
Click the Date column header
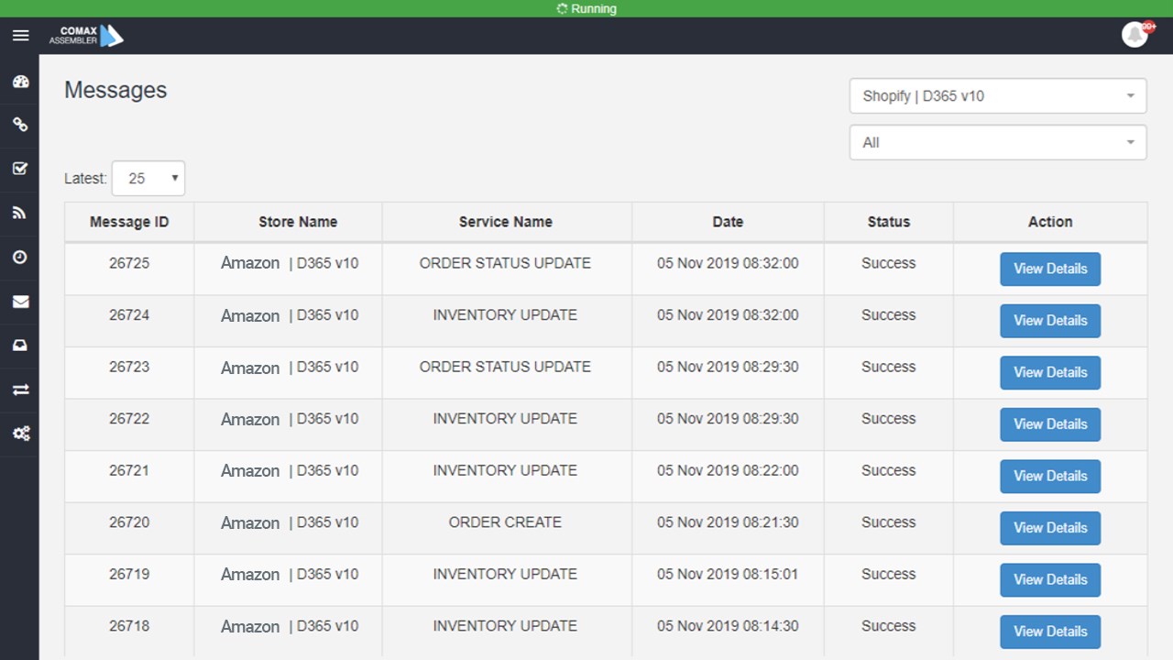click(728, 222)
